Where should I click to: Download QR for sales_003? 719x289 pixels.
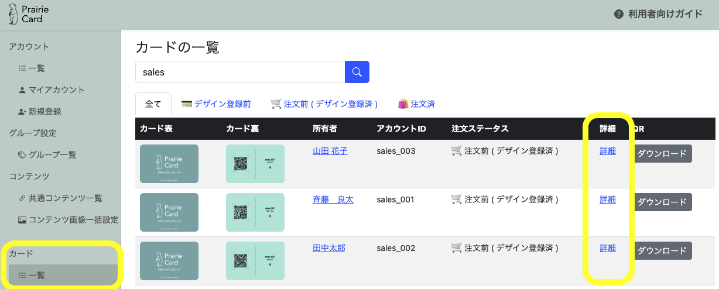tap(662, 154)
